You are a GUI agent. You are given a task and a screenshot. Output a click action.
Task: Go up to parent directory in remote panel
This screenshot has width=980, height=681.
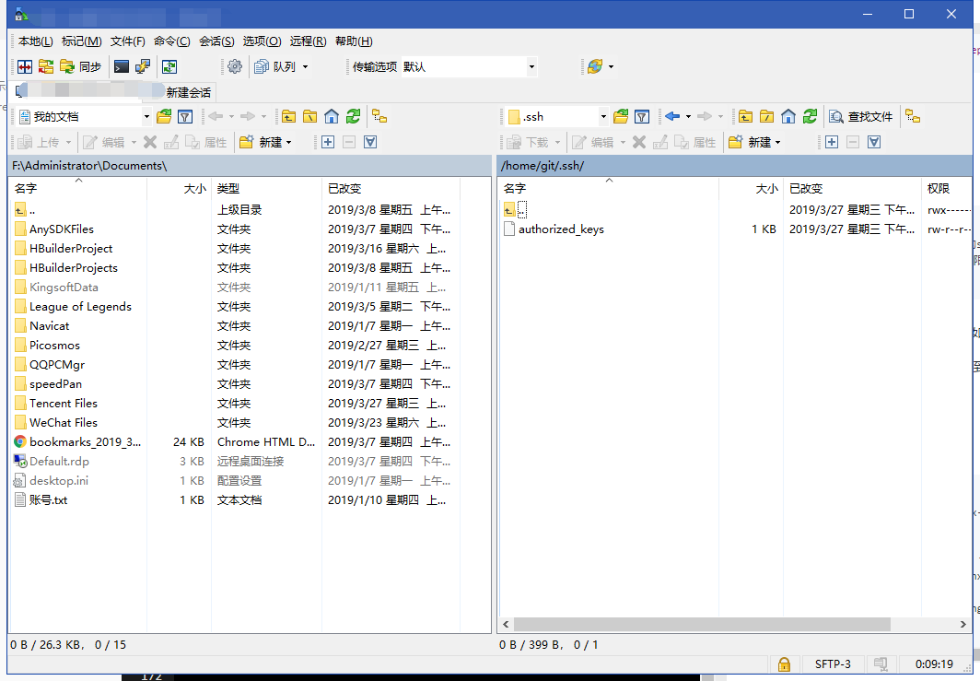(748, 116)
